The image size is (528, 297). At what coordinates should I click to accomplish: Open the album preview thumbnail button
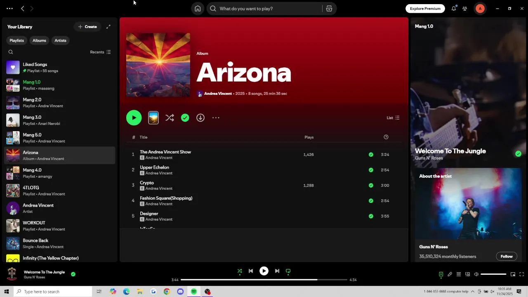click(x=153, y=118)
